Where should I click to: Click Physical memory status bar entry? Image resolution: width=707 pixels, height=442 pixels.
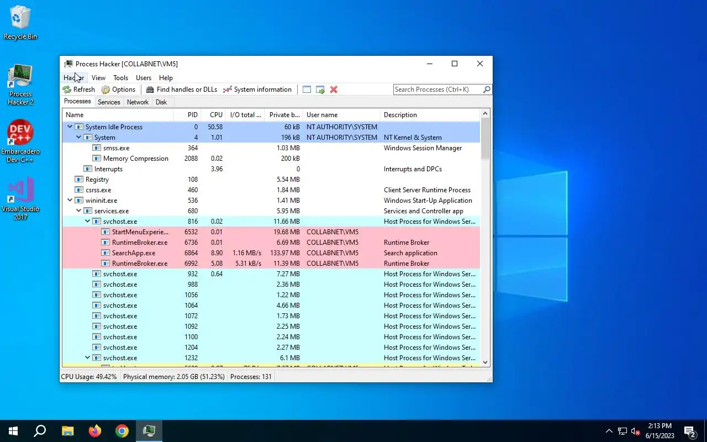coord(174,376)
